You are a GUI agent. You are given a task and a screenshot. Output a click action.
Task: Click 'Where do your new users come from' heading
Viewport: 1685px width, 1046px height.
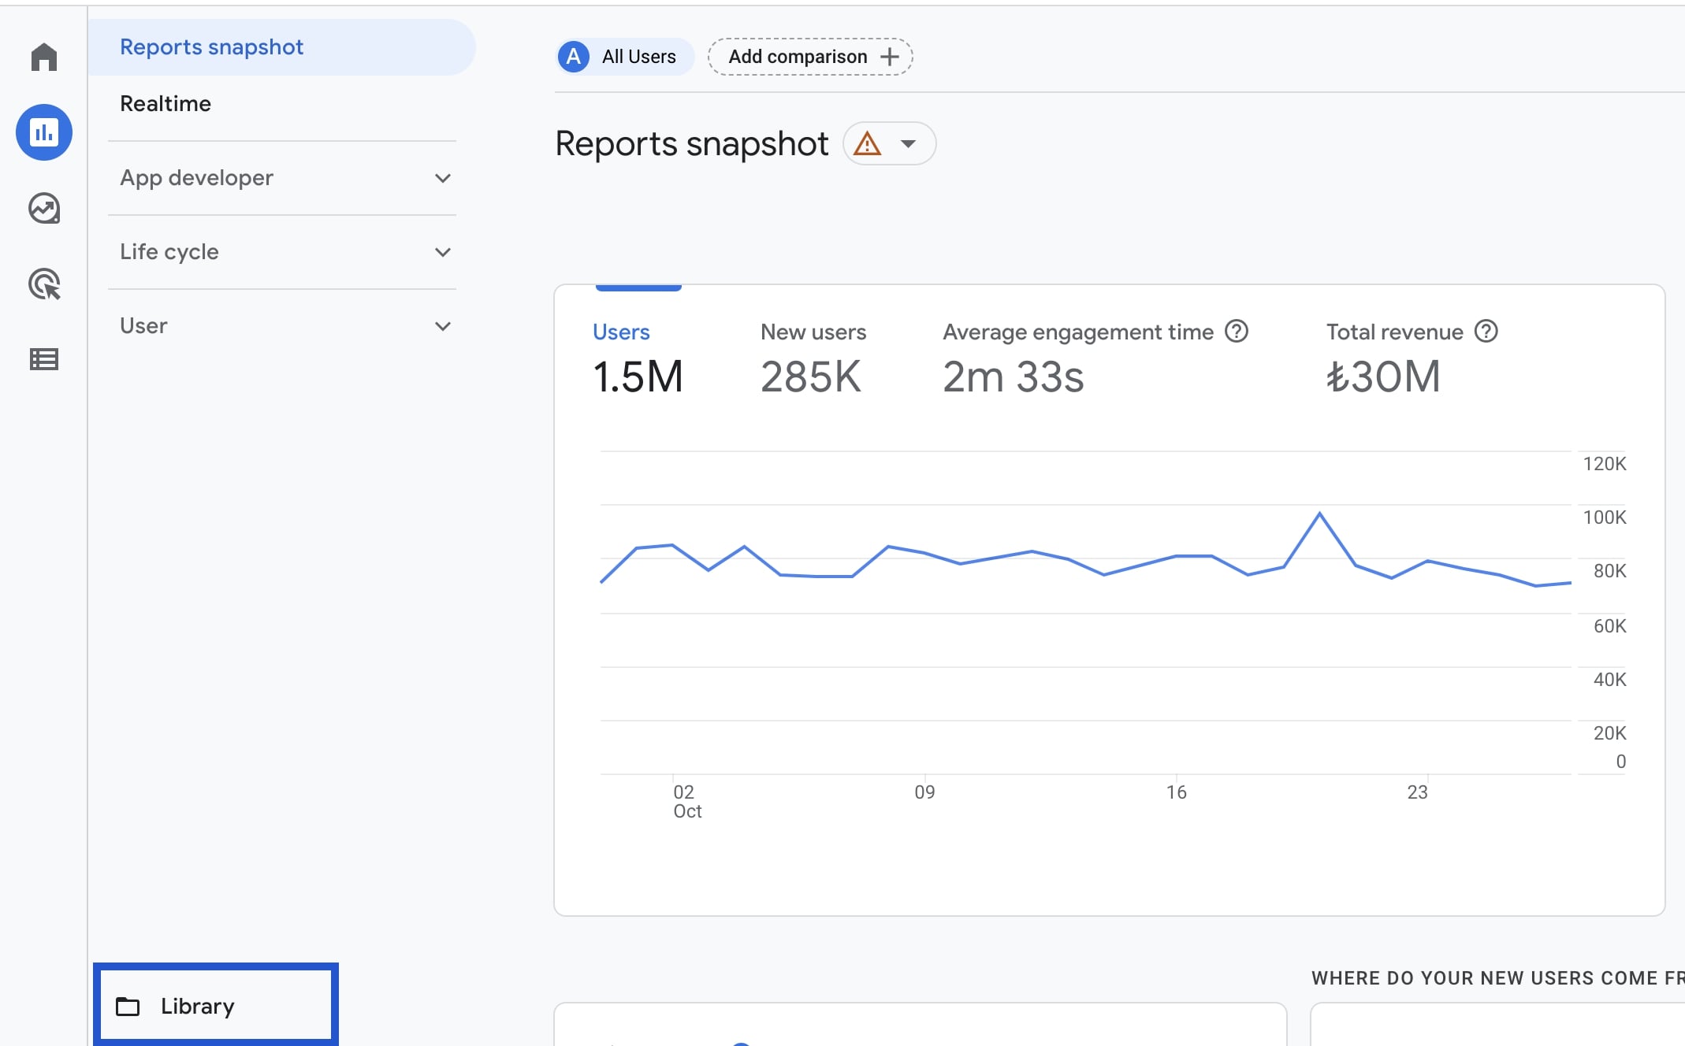coord(1497,978)
